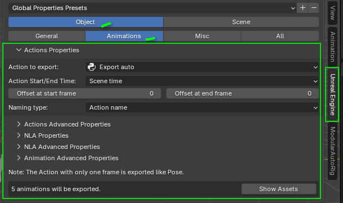Click the Python icon beside Export auto
The image size is (343, 203).
pos(92,67)
